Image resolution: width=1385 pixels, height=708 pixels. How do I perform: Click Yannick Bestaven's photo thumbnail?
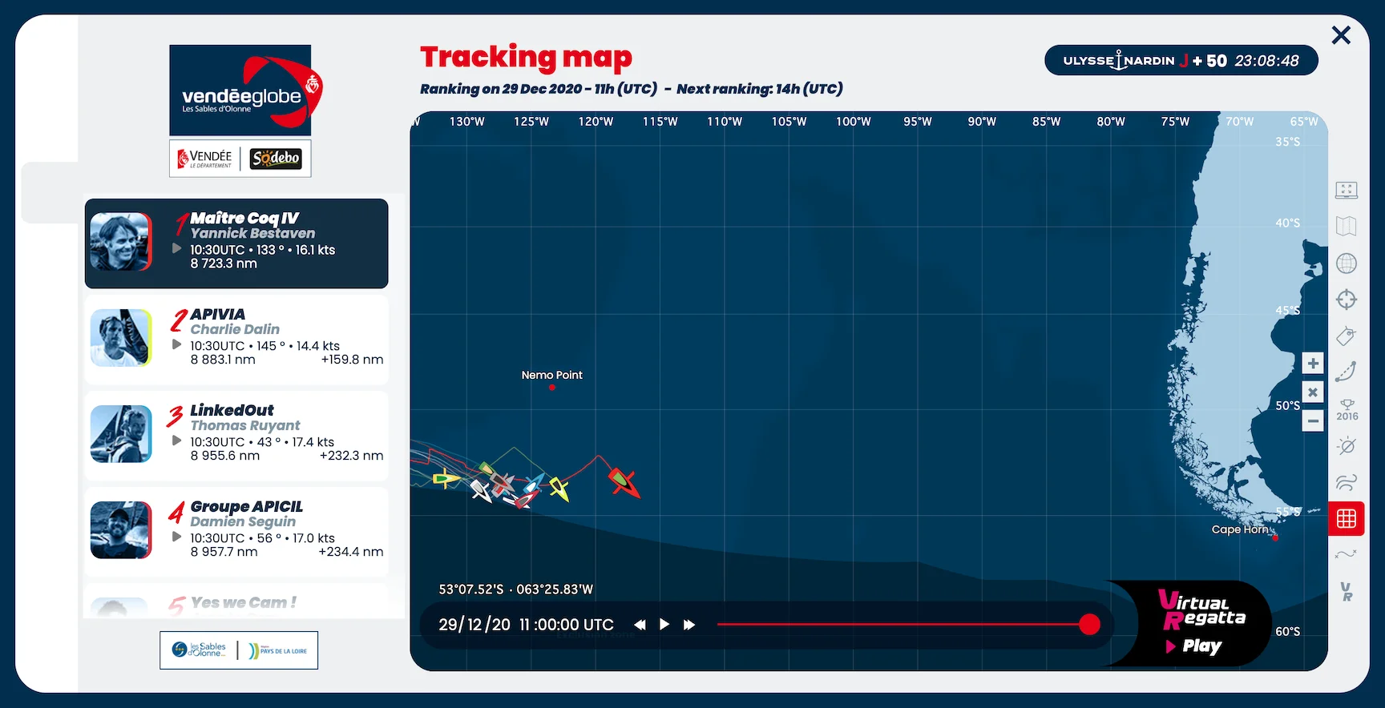(x=121, y=242)
